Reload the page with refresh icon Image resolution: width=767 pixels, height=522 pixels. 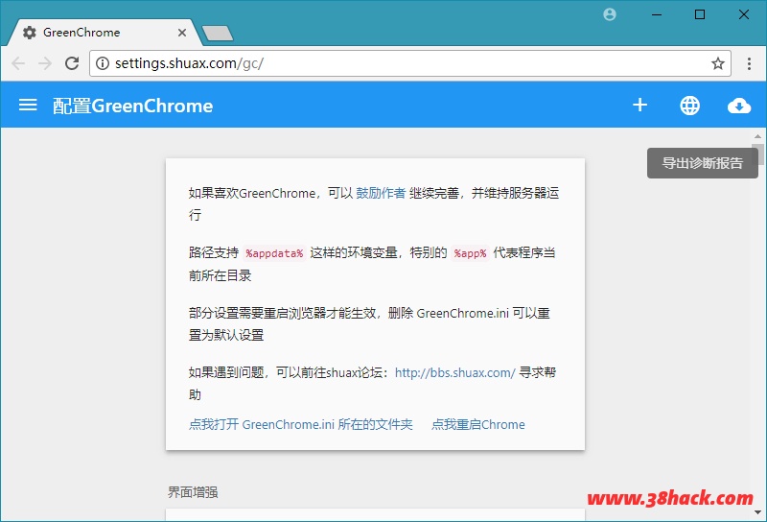tap(72, 63)
